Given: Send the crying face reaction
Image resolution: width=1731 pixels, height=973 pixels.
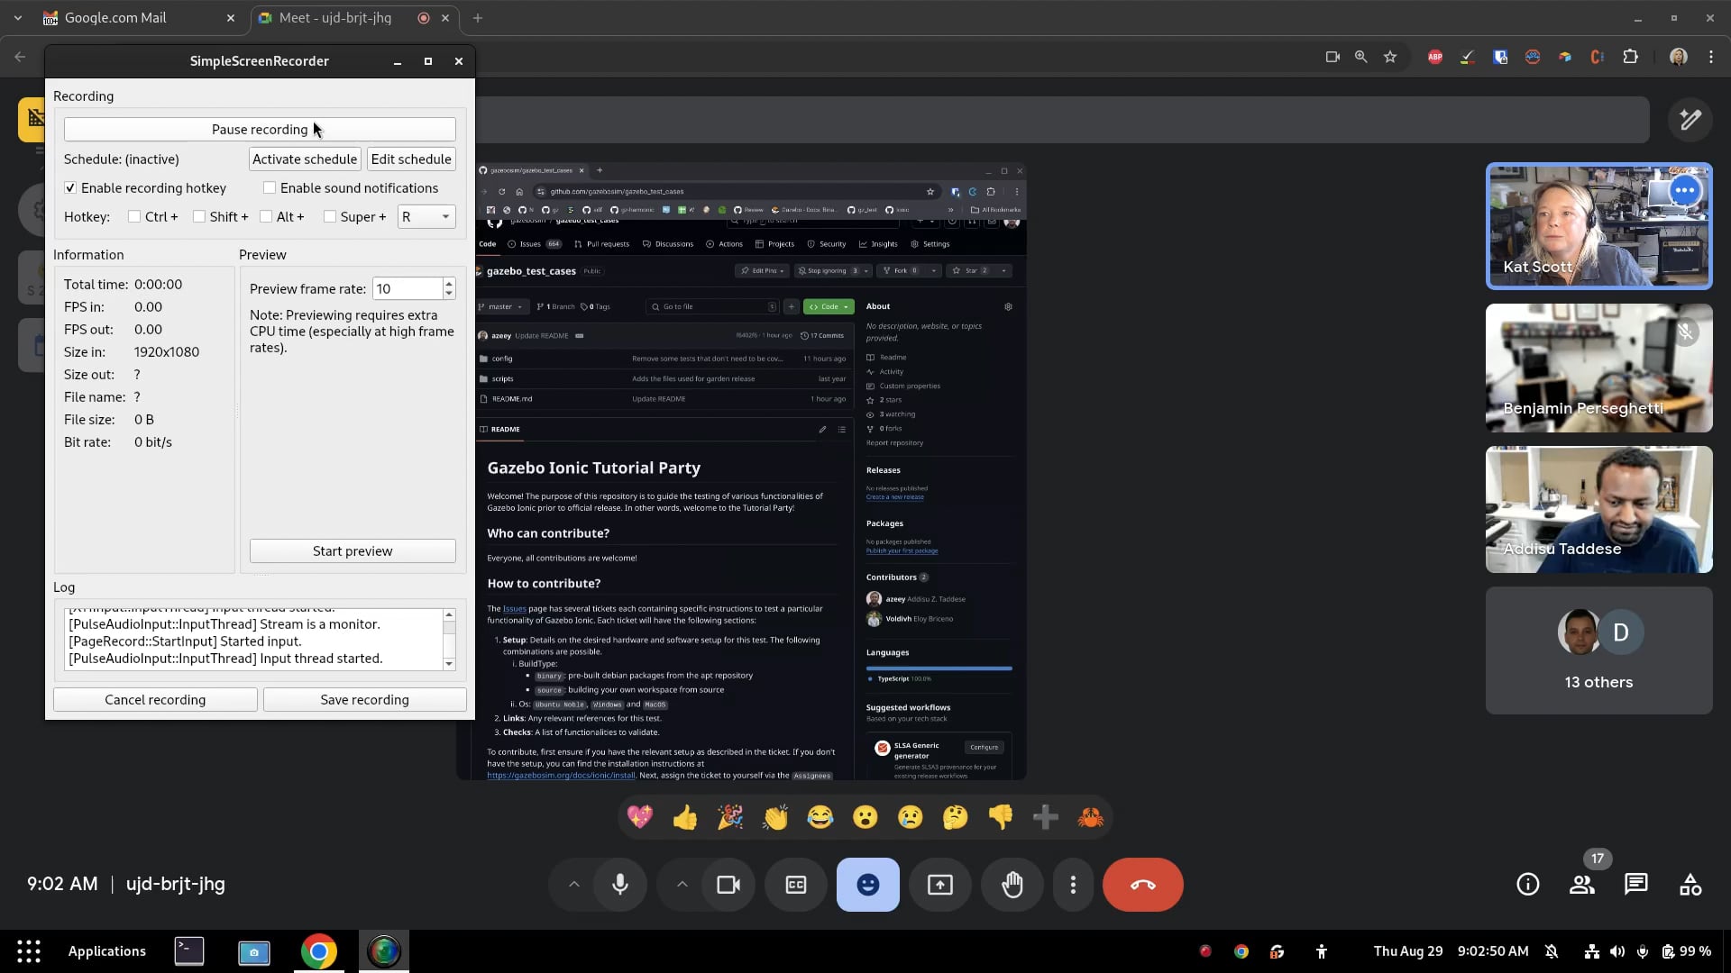Looking at the screenshot, I should pos(911,817).
